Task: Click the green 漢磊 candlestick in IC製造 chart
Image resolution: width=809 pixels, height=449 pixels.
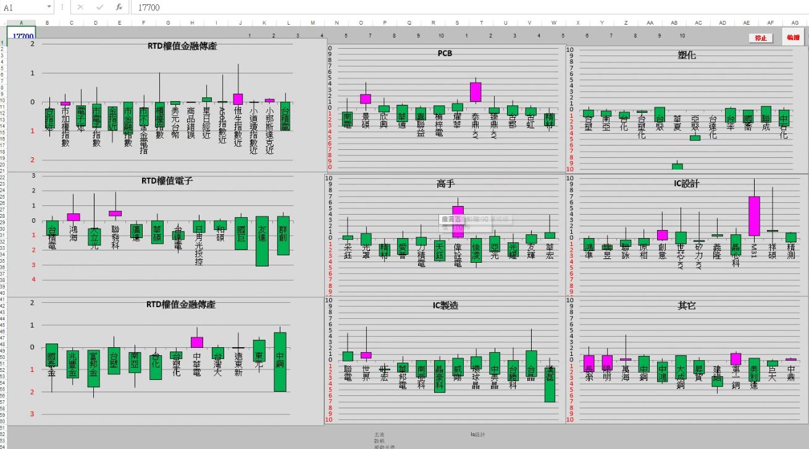Action: click(550, 385)
